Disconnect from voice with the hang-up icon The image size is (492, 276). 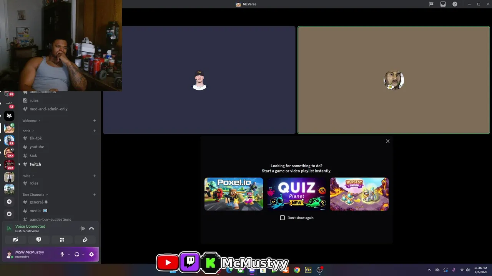pos(91,228)
